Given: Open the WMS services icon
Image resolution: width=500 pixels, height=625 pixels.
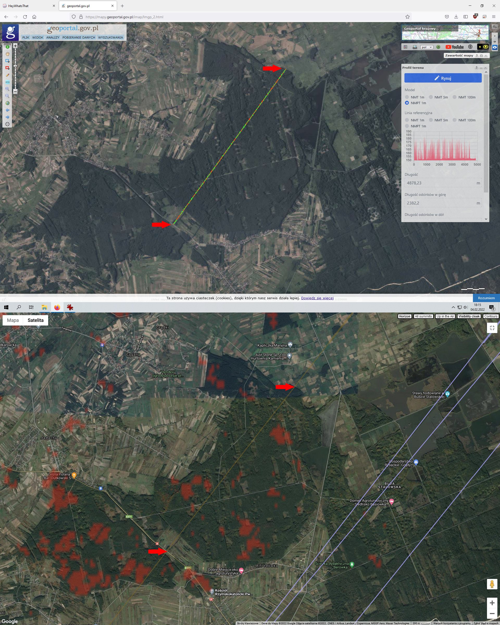Looking at the screenshot, I should point(415,47).
